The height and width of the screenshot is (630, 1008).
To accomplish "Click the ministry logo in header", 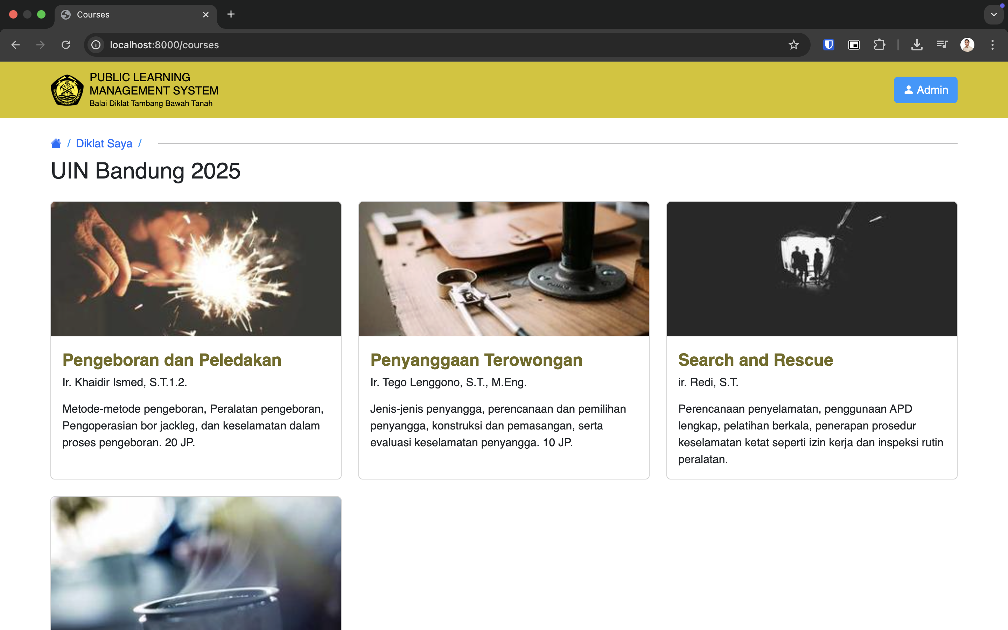I will pos(66,90).
